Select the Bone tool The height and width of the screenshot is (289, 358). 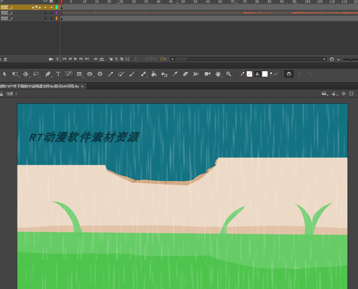[143, 74]
